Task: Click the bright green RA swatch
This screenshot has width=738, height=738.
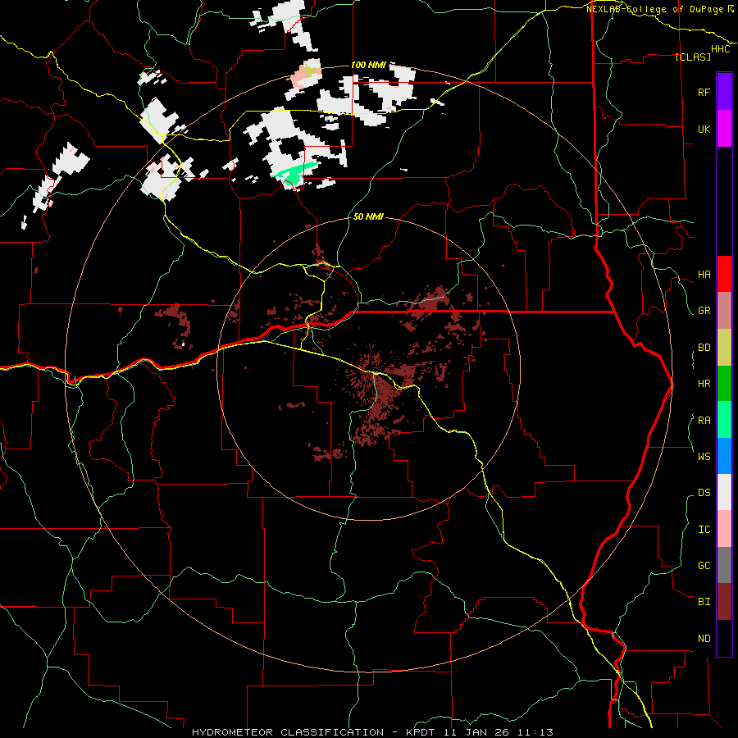Action: [724, 420]
